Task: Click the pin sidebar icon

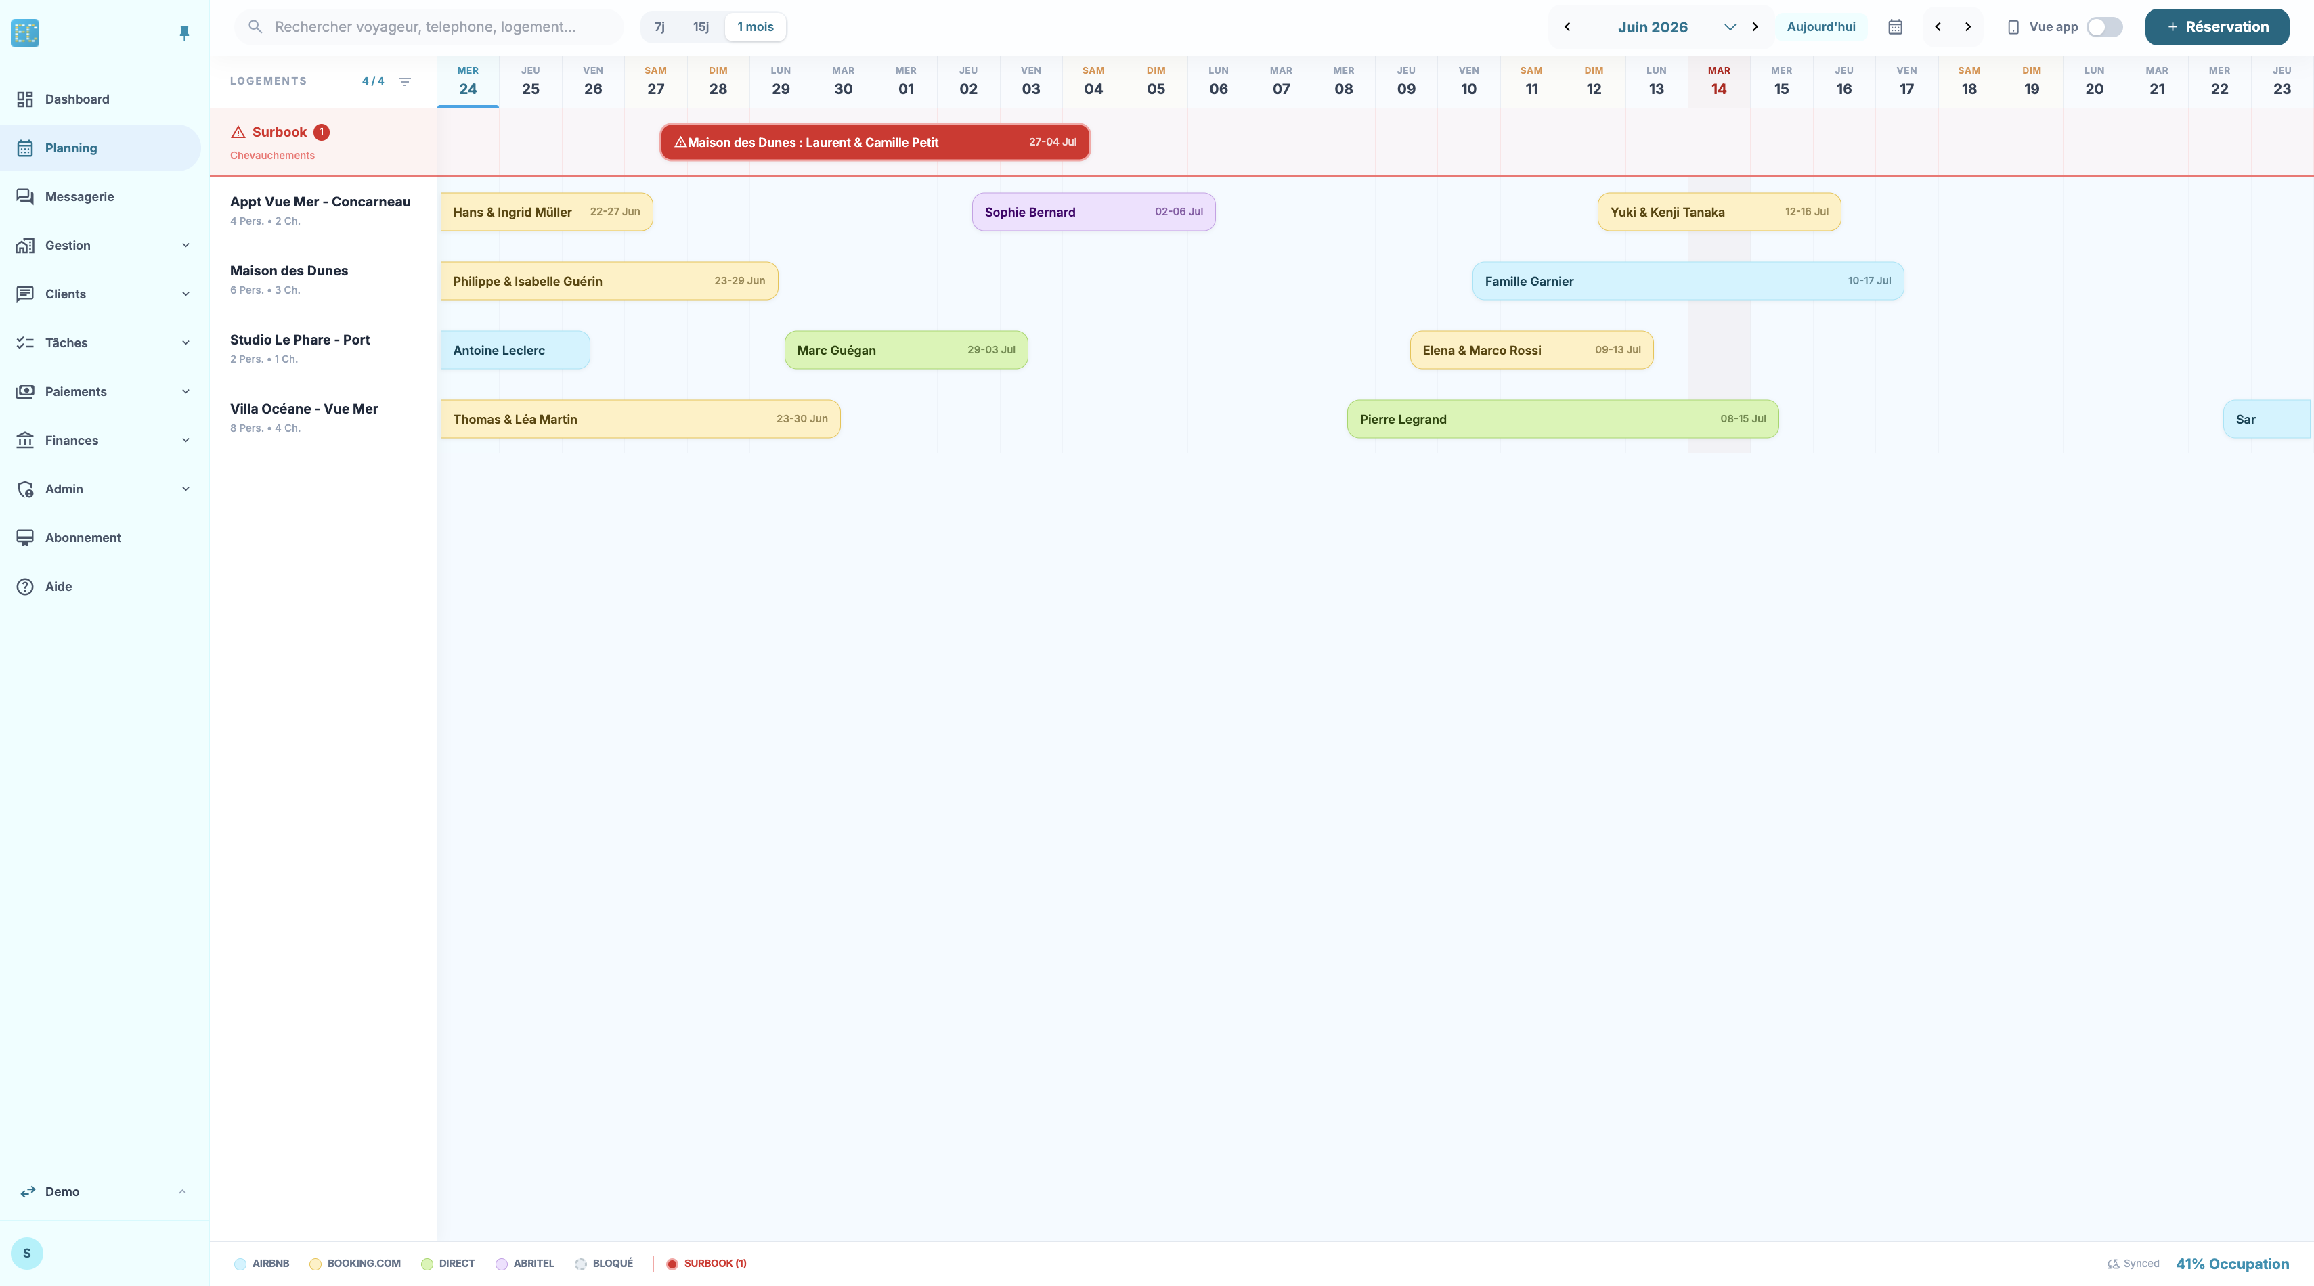Action: point(184,33)
